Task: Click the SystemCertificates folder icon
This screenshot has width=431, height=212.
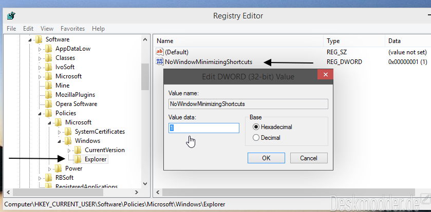Action: pos(68,132)
